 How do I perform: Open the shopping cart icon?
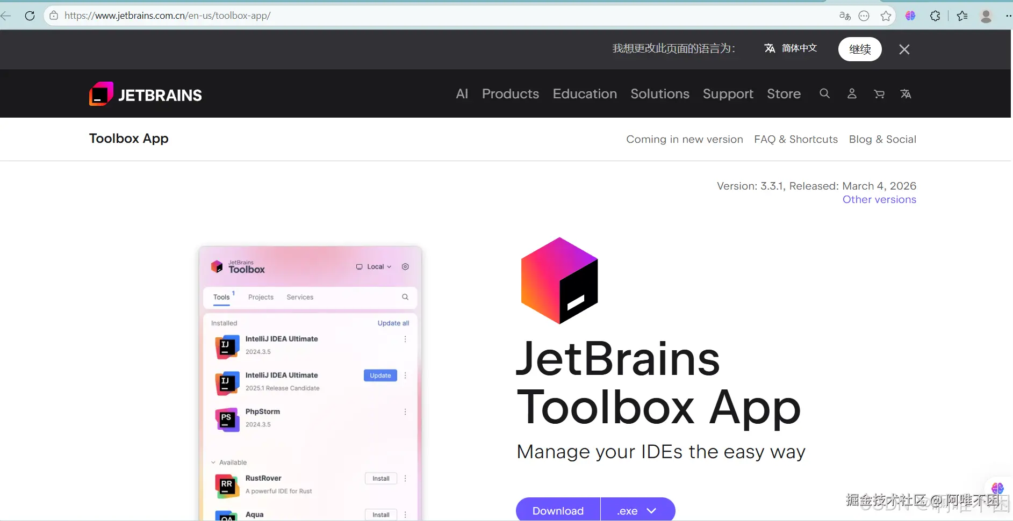pyautogui.click(x=879, y=94)
